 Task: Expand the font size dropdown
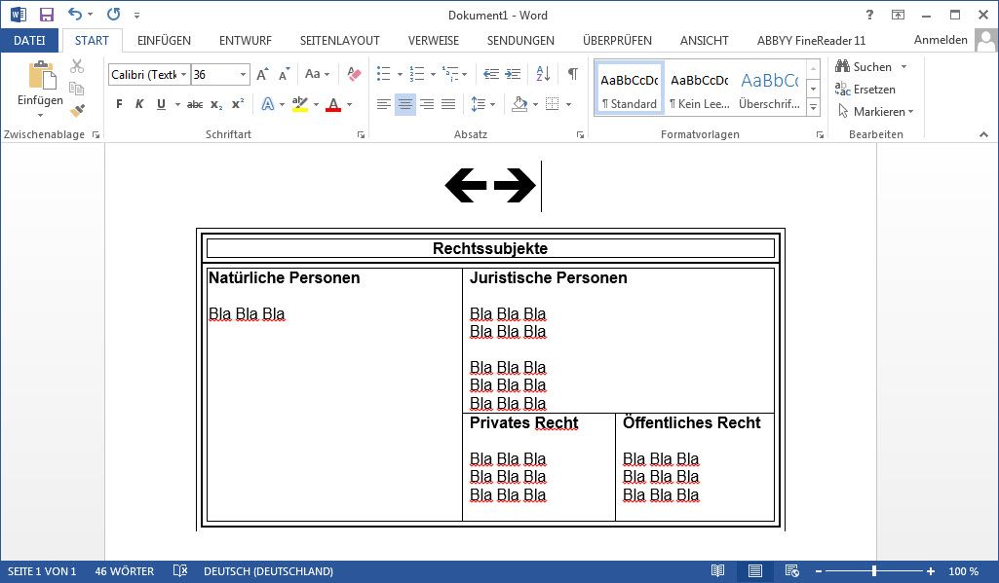click(x=244, y=75)
